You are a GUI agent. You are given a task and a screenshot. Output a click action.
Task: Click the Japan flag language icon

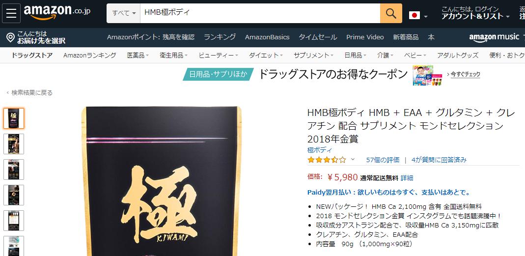[414, 15]
